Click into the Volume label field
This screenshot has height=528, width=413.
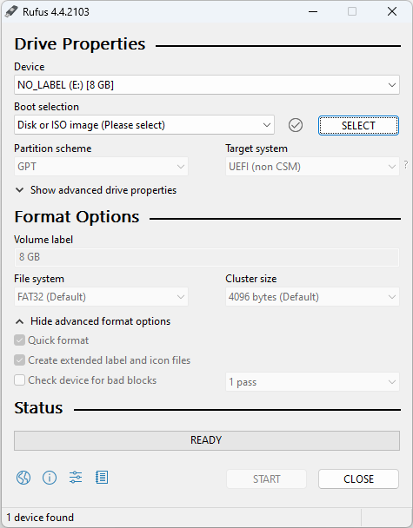point(207,257)
